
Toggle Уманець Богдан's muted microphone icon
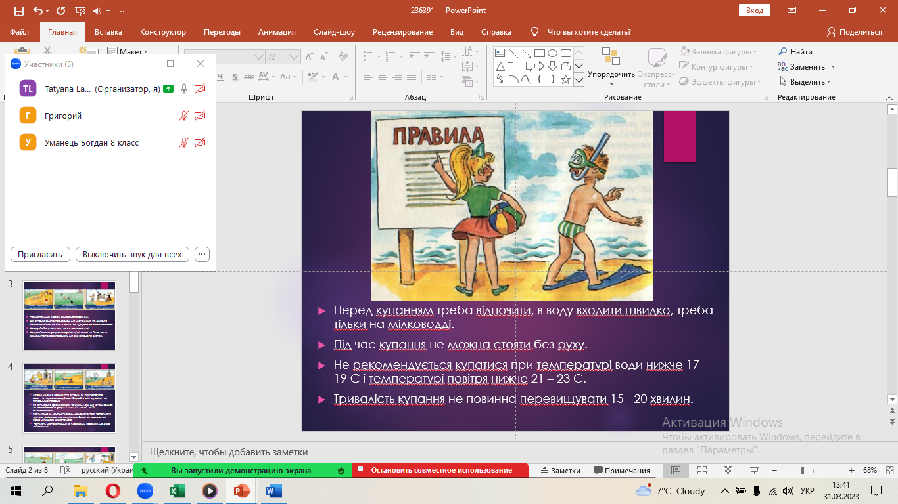click(185, 142)
